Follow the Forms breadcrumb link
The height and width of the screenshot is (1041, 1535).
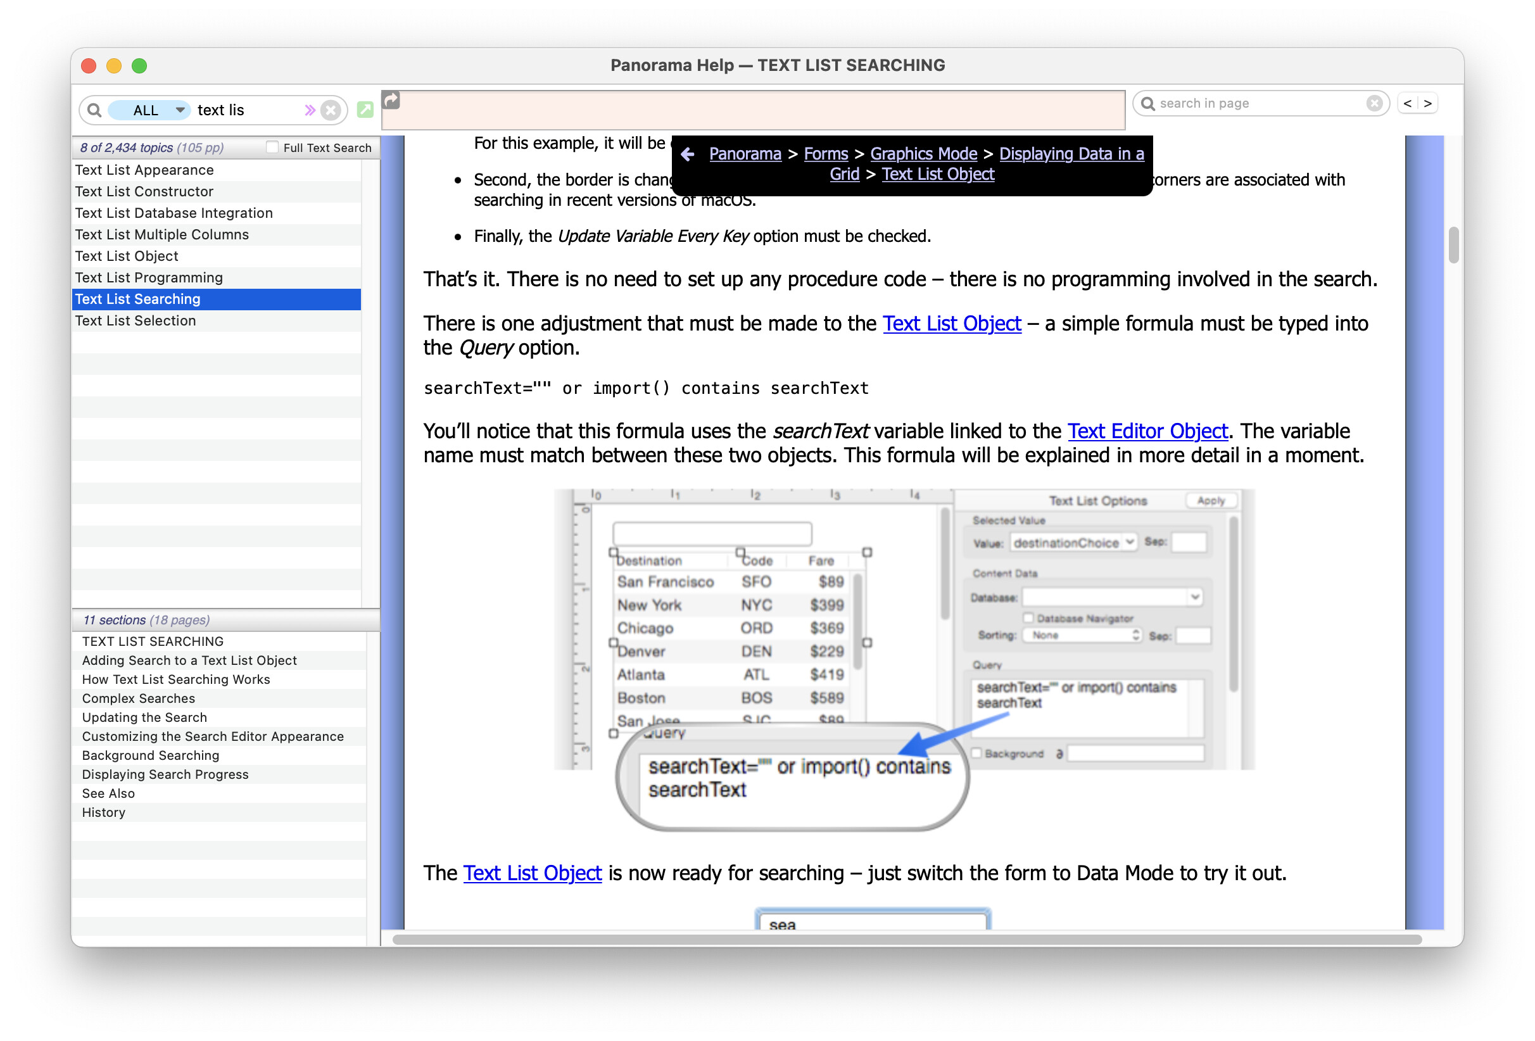[x=826, y=154]
